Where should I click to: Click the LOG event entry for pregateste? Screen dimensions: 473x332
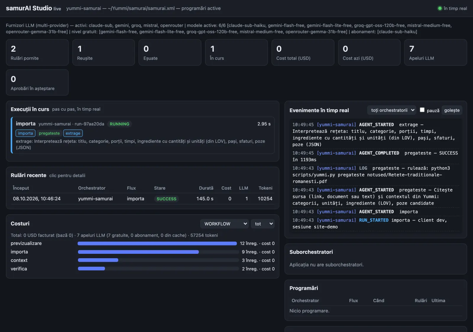click(x=375, y=175)
